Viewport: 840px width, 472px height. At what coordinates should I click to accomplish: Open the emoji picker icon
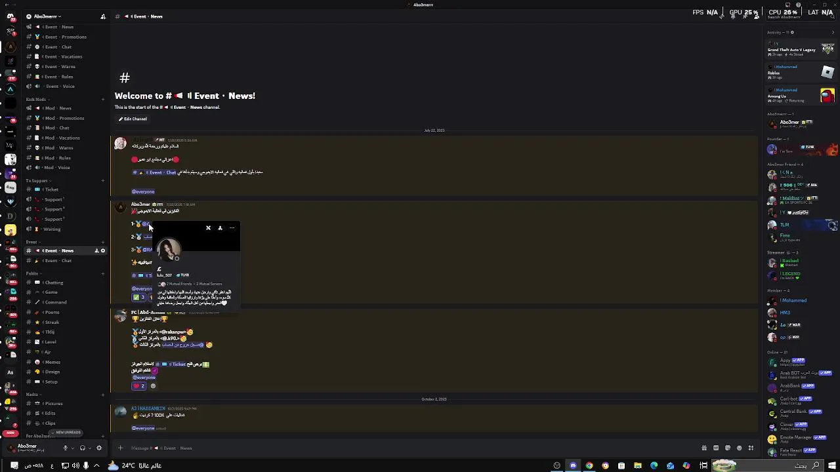click(x=740, y=448)
